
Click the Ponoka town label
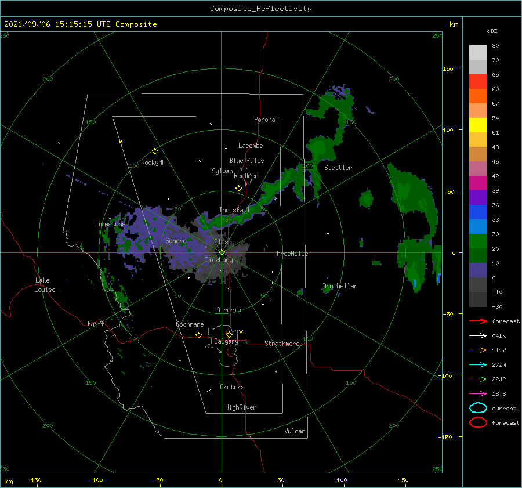264,120
